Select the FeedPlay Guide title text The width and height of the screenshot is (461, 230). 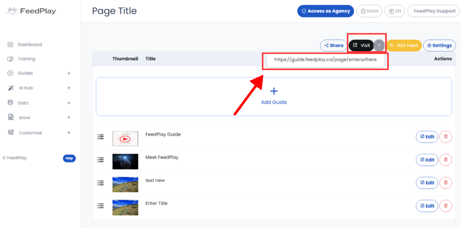tap(163, 134)
